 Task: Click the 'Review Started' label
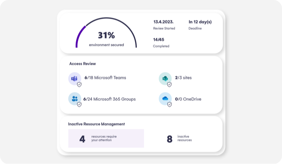tap(164, 28)
